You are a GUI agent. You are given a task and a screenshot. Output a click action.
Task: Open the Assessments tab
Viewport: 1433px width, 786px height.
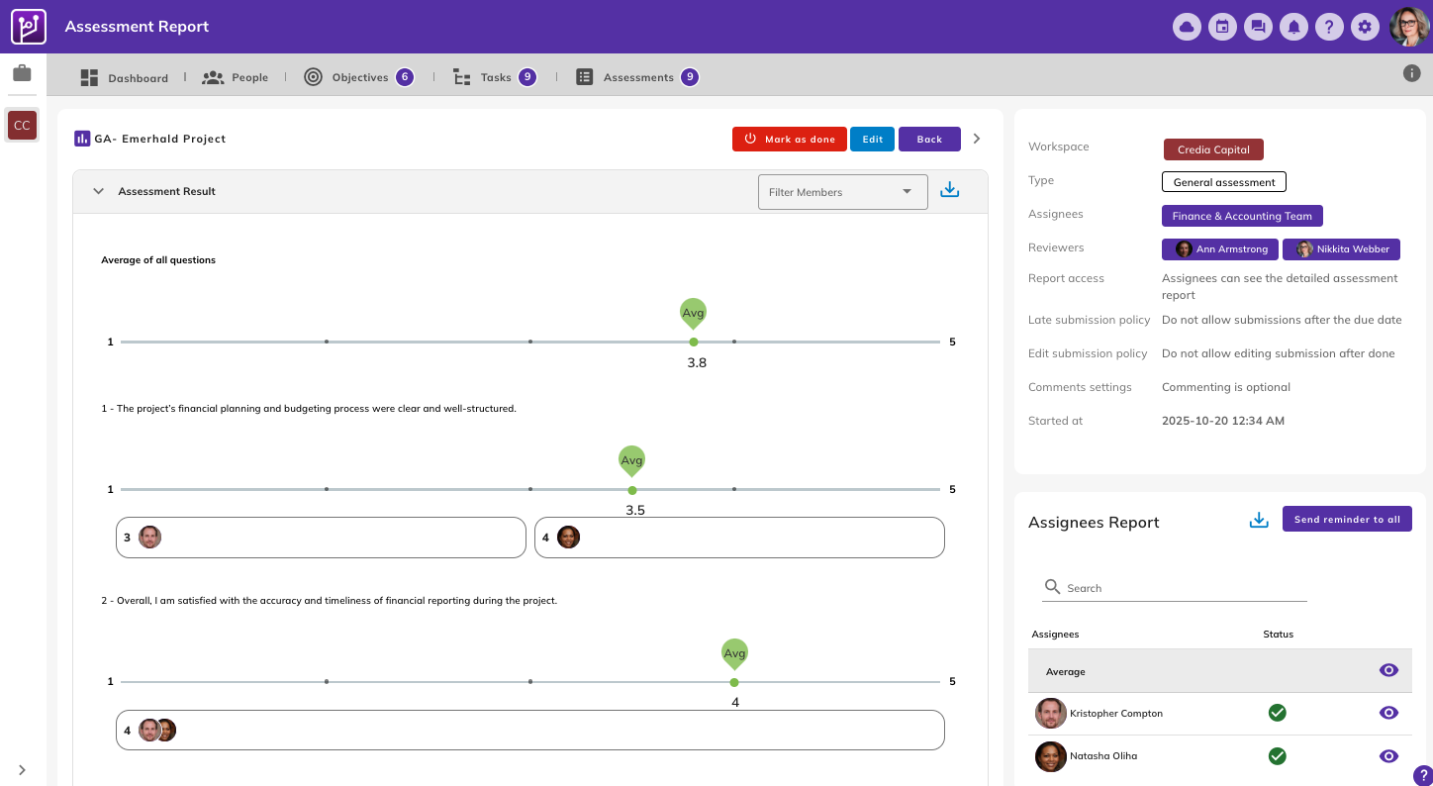[637, 77]
